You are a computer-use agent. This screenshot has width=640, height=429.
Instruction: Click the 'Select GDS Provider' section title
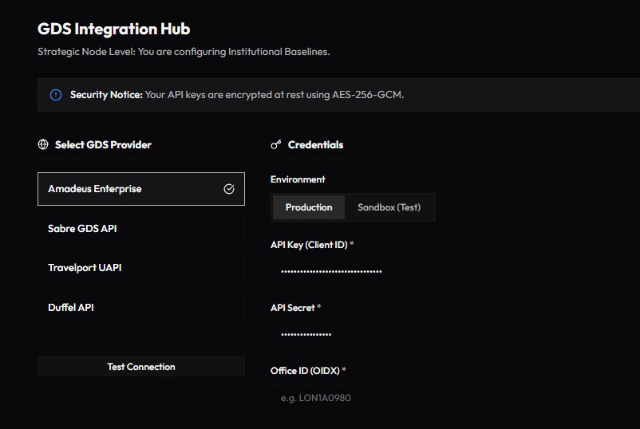click(x=103, y=145)
